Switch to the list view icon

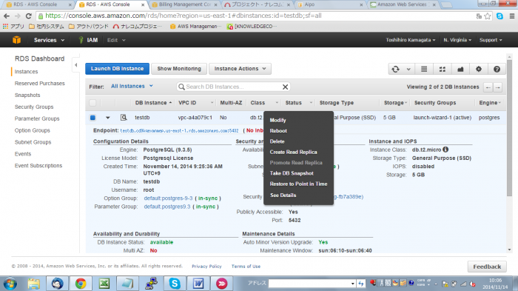[x=424, y=69]
